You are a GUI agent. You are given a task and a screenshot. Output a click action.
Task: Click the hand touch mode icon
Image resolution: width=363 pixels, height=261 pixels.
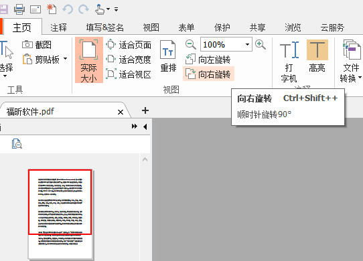[100, 9]
